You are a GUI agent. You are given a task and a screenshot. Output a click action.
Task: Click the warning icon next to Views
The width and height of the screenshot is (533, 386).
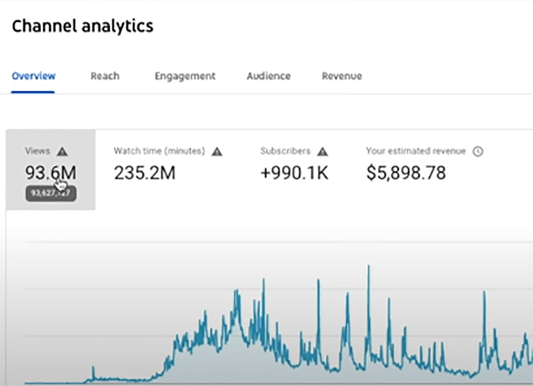[x=62, y=151]
